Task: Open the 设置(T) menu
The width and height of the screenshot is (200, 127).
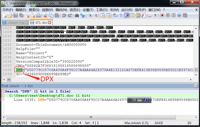Action: [x=88, y=10]
